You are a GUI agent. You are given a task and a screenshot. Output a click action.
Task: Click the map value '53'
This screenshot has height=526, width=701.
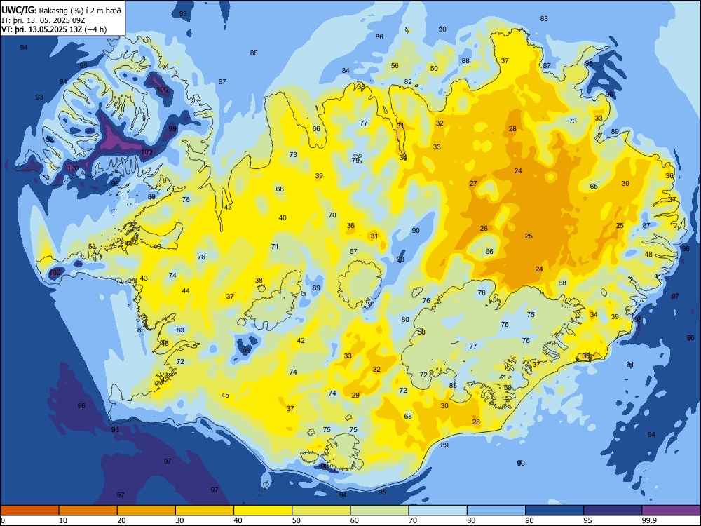[x=92, y=246]
